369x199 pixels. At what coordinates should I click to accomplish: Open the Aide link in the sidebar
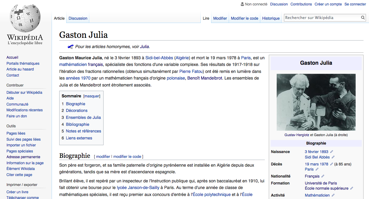click(10, 98)
